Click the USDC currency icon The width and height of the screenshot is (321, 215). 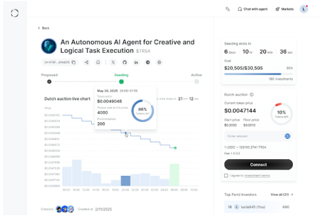288,136
